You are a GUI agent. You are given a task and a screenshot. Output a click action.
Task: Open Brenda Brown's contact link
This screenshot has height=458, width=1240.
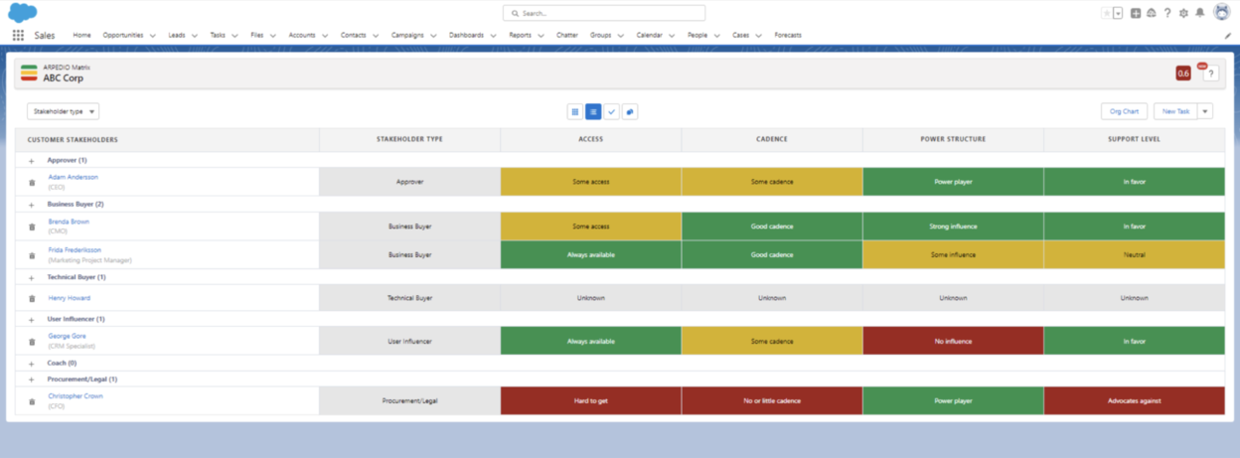tap(69, 222)
